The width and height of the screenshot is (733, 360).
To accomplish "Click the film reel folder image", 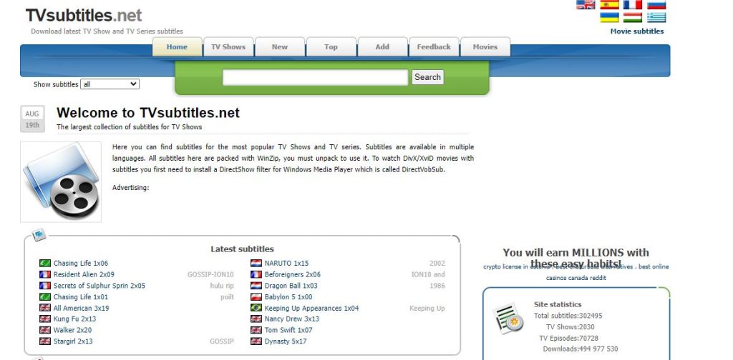I will (61, 182).
